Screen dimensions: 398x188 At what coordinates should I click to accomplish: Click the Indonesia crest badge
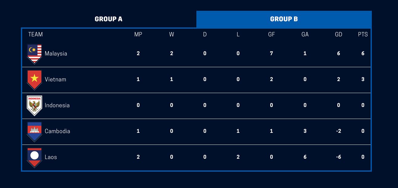34,106
